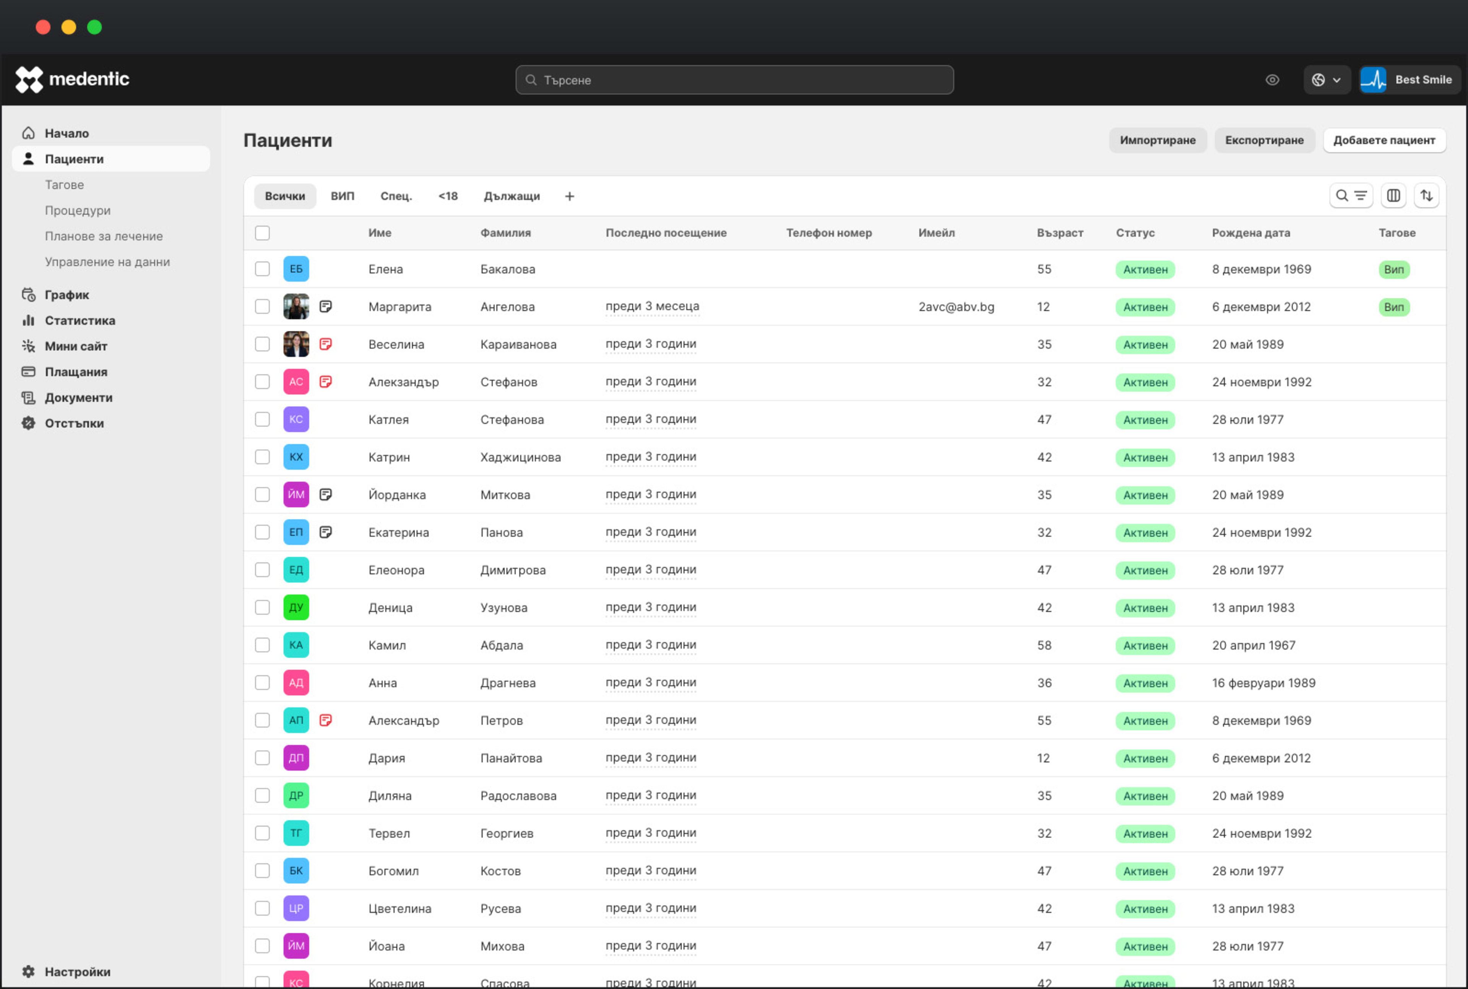Switch to the Дължащи tab

point(512,196)
